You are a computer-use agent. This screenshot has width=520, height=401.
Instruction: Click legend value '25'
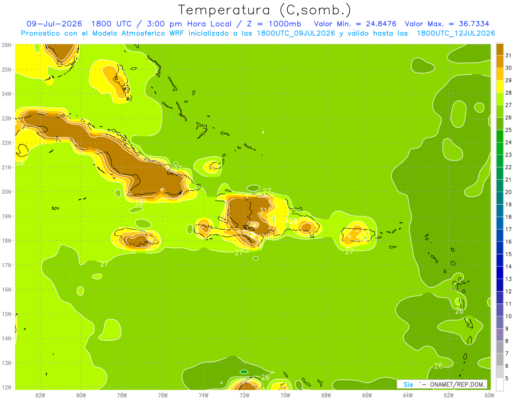tap(509, 130)
